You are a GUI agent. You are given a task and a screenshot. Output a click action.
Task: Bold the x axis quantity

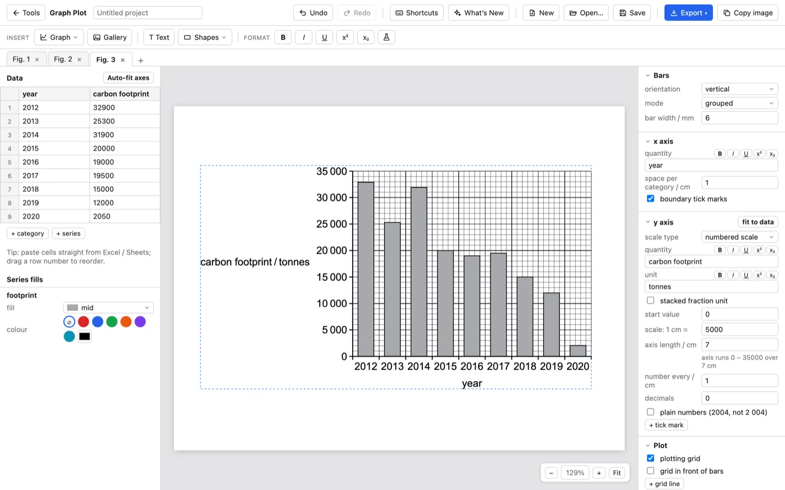720,154
